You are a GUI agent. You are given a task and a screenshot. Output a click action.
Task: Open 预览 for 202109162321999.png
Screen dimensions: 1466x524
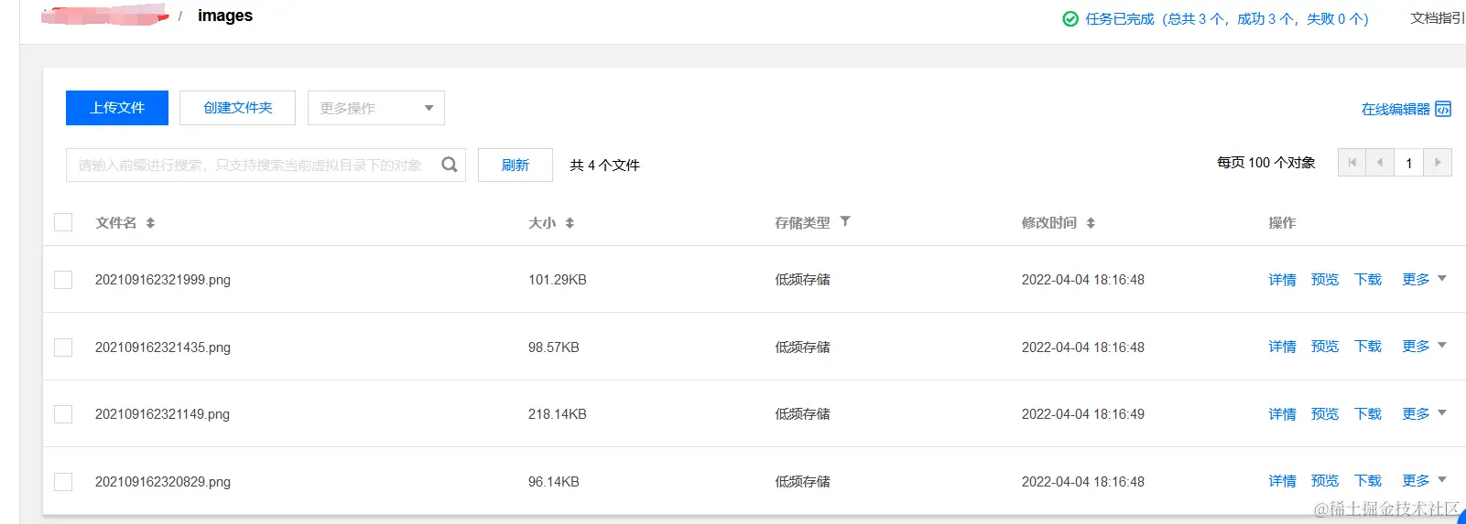tap(1325, 280)
